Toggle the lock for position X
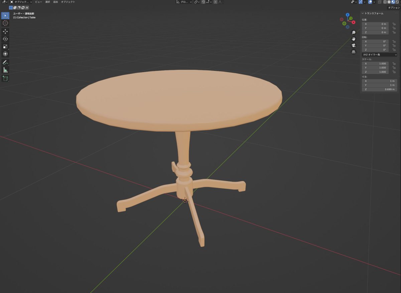 click(394, 24)
